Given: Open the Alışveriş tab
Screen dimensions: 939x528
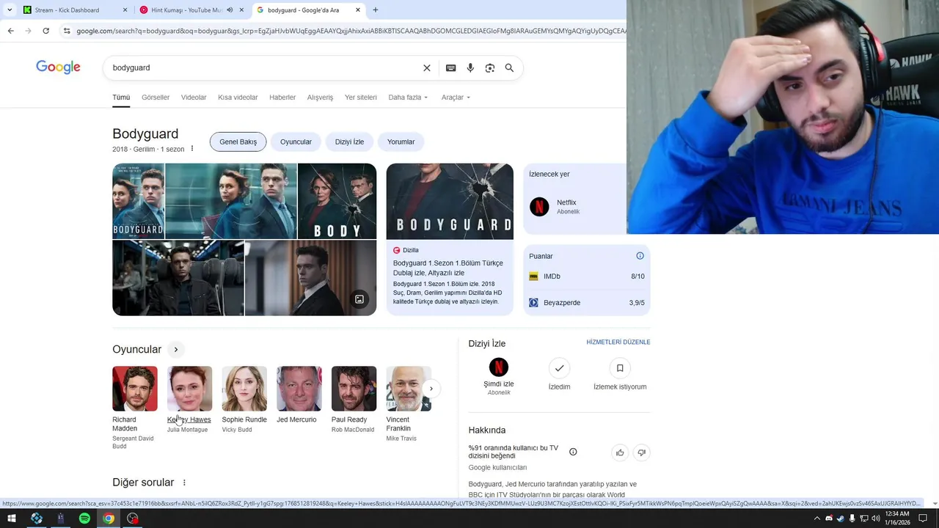Looking at the screenshot, I should click(320, 98).
